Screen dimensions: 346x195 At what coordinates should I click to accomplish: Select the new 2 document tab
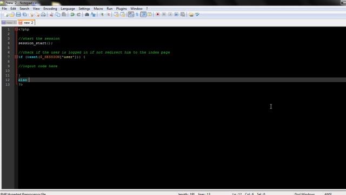click(26, 23)
